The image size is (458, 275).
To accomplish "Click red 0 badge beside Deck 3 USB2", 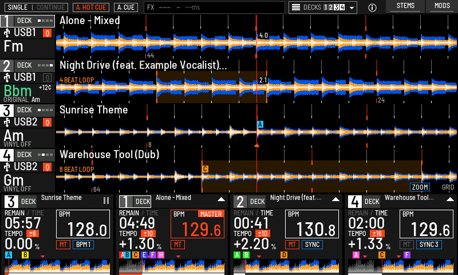I will point(48,123).
